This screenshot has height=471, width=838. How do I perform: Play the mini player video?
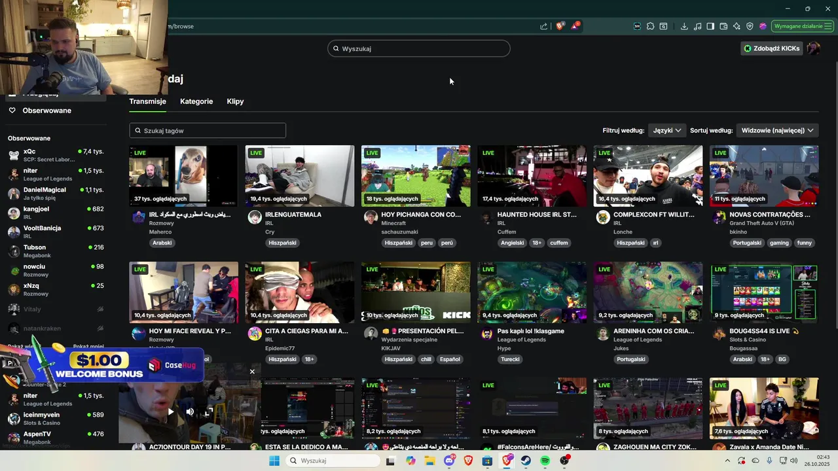click(x=171, y=411)
